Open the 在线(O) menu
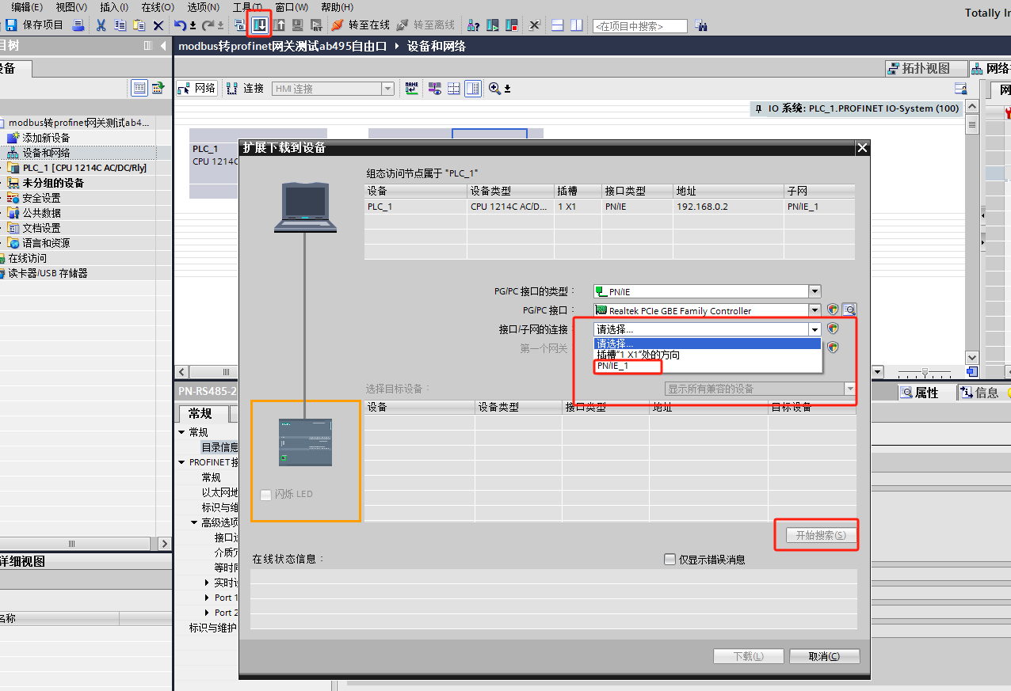The height and width of the screenshot is (691, 1011). (158, 7)
